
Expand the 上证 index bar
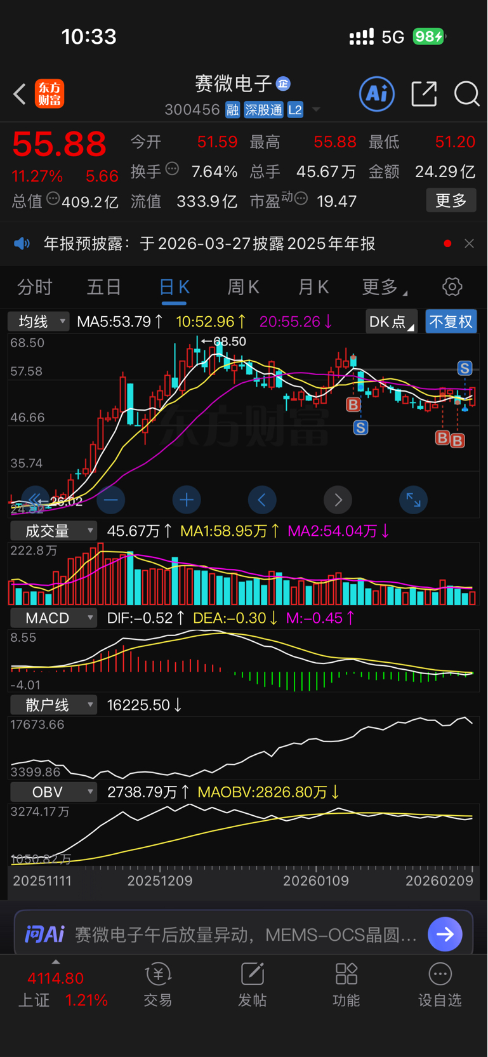click(x=56, y=962)
